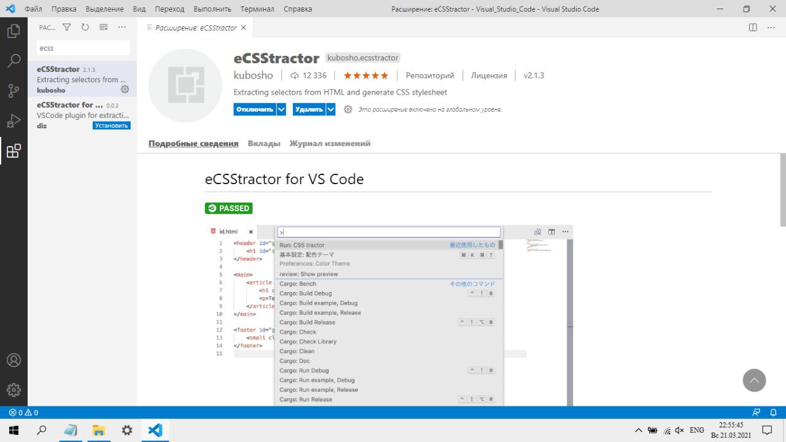Open the Выполнить menu
Viewport: 786px width, 442px height.
tap(212, 9)
